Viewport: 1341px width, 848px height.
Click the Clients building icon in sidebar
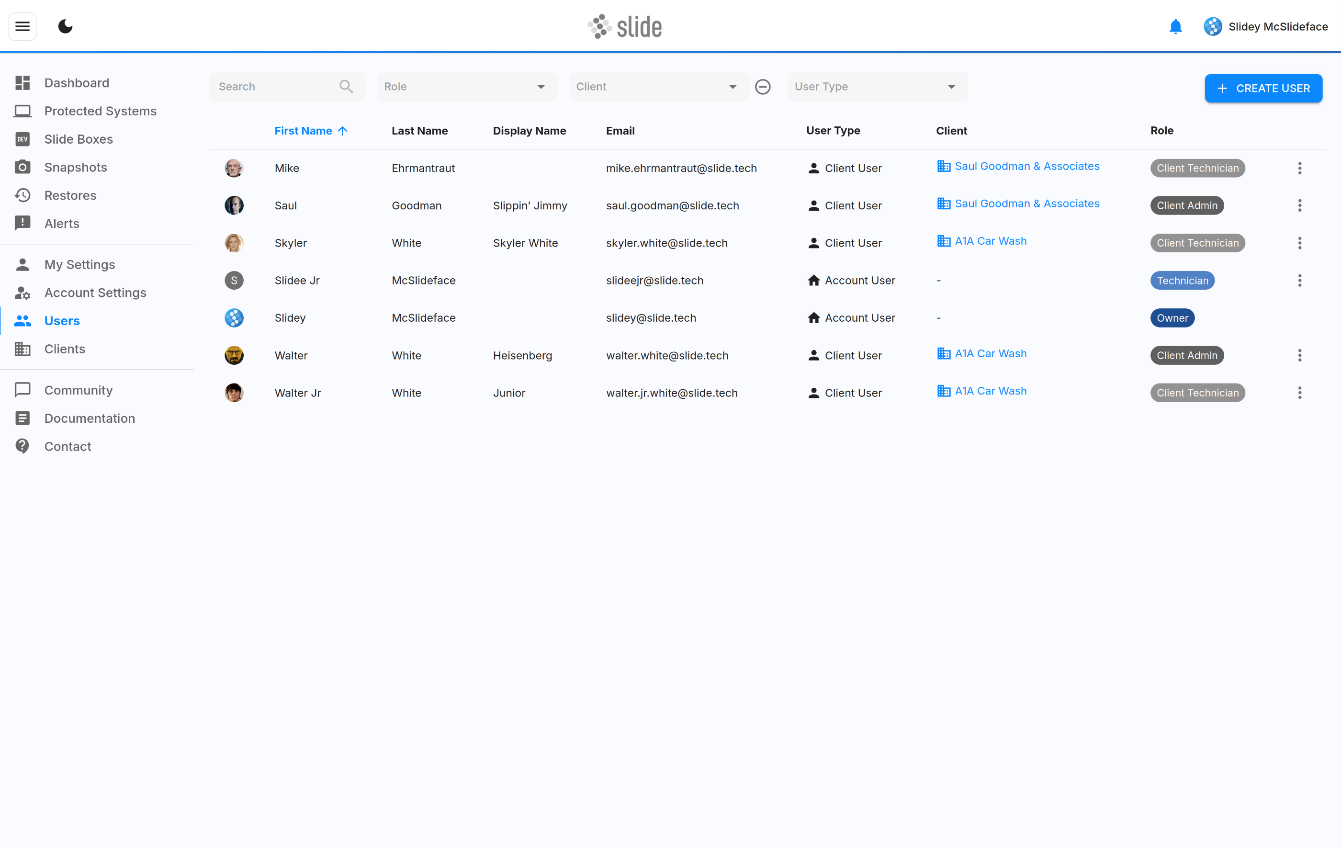click(23, 349)
